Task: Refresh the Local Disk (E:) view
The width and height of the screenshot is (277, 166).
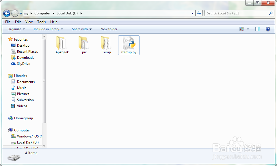Action: coord(199,13)
